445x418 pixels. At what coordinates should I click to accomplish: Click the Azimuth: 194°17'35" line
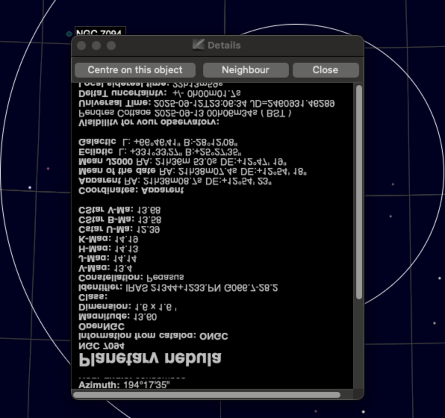click(x=124, y=385)
